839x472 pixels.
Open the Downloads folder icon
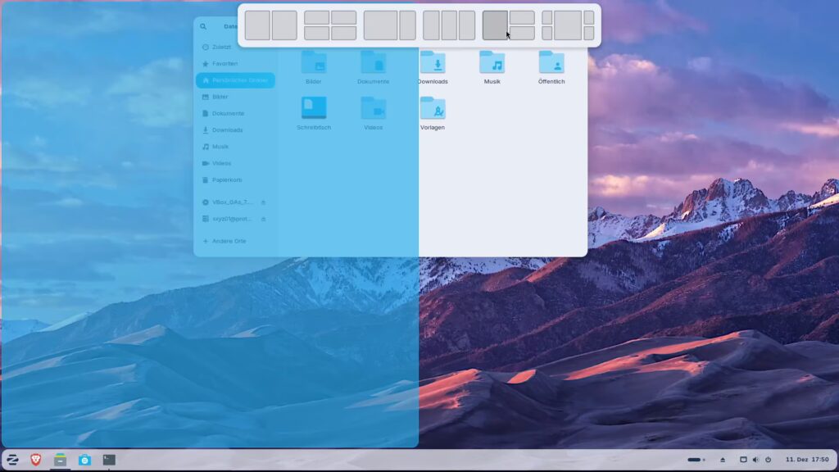(x=433, y=64)
